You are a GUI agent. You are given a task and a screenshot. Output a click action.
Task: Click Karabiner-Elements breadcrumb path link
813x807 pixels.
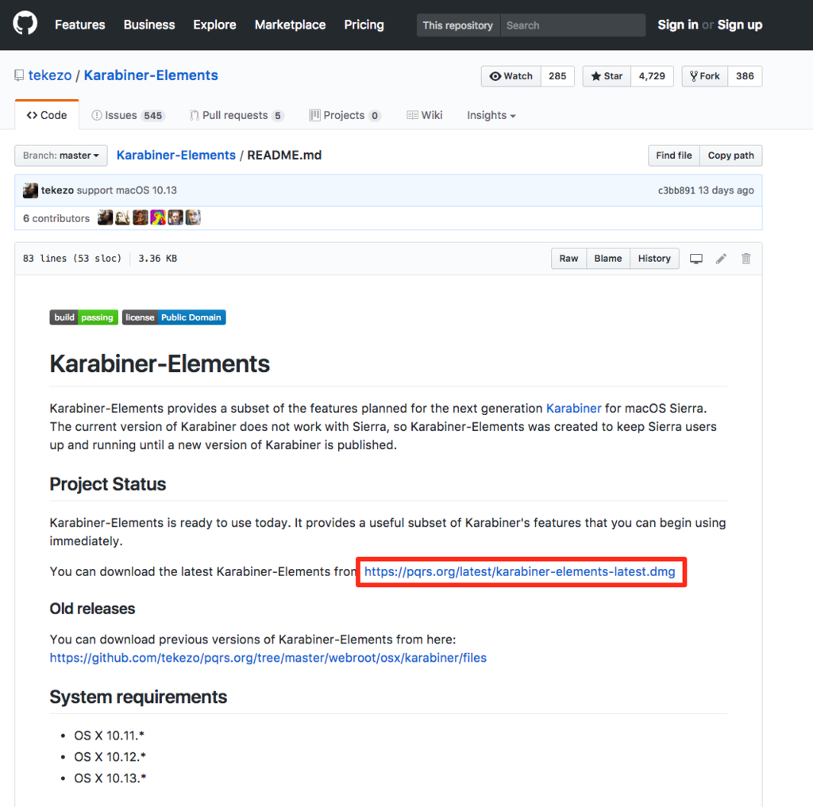[x=175, y=156]
